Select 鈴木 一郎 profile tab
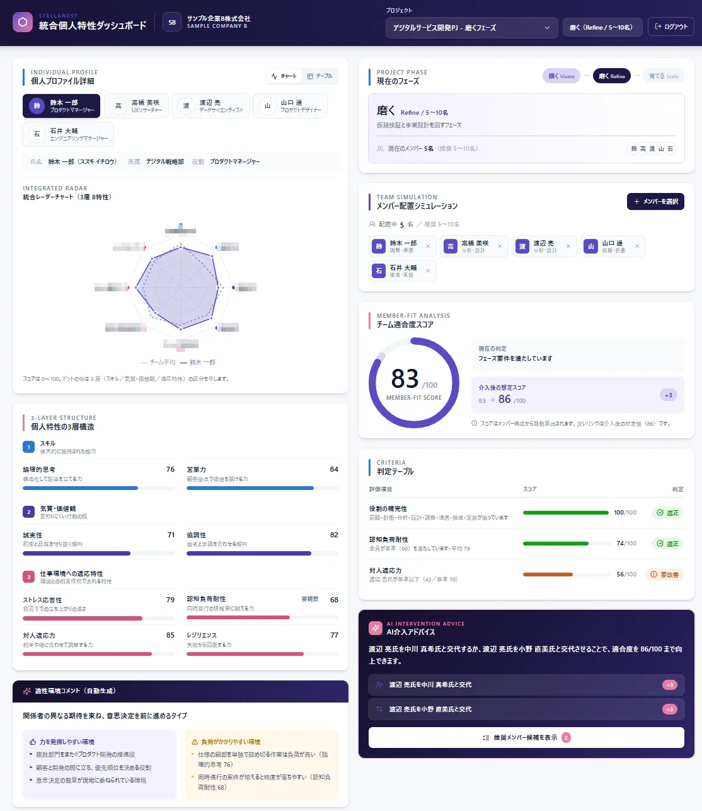This screenshot has width=702, height=811. [x=61, y=106]
